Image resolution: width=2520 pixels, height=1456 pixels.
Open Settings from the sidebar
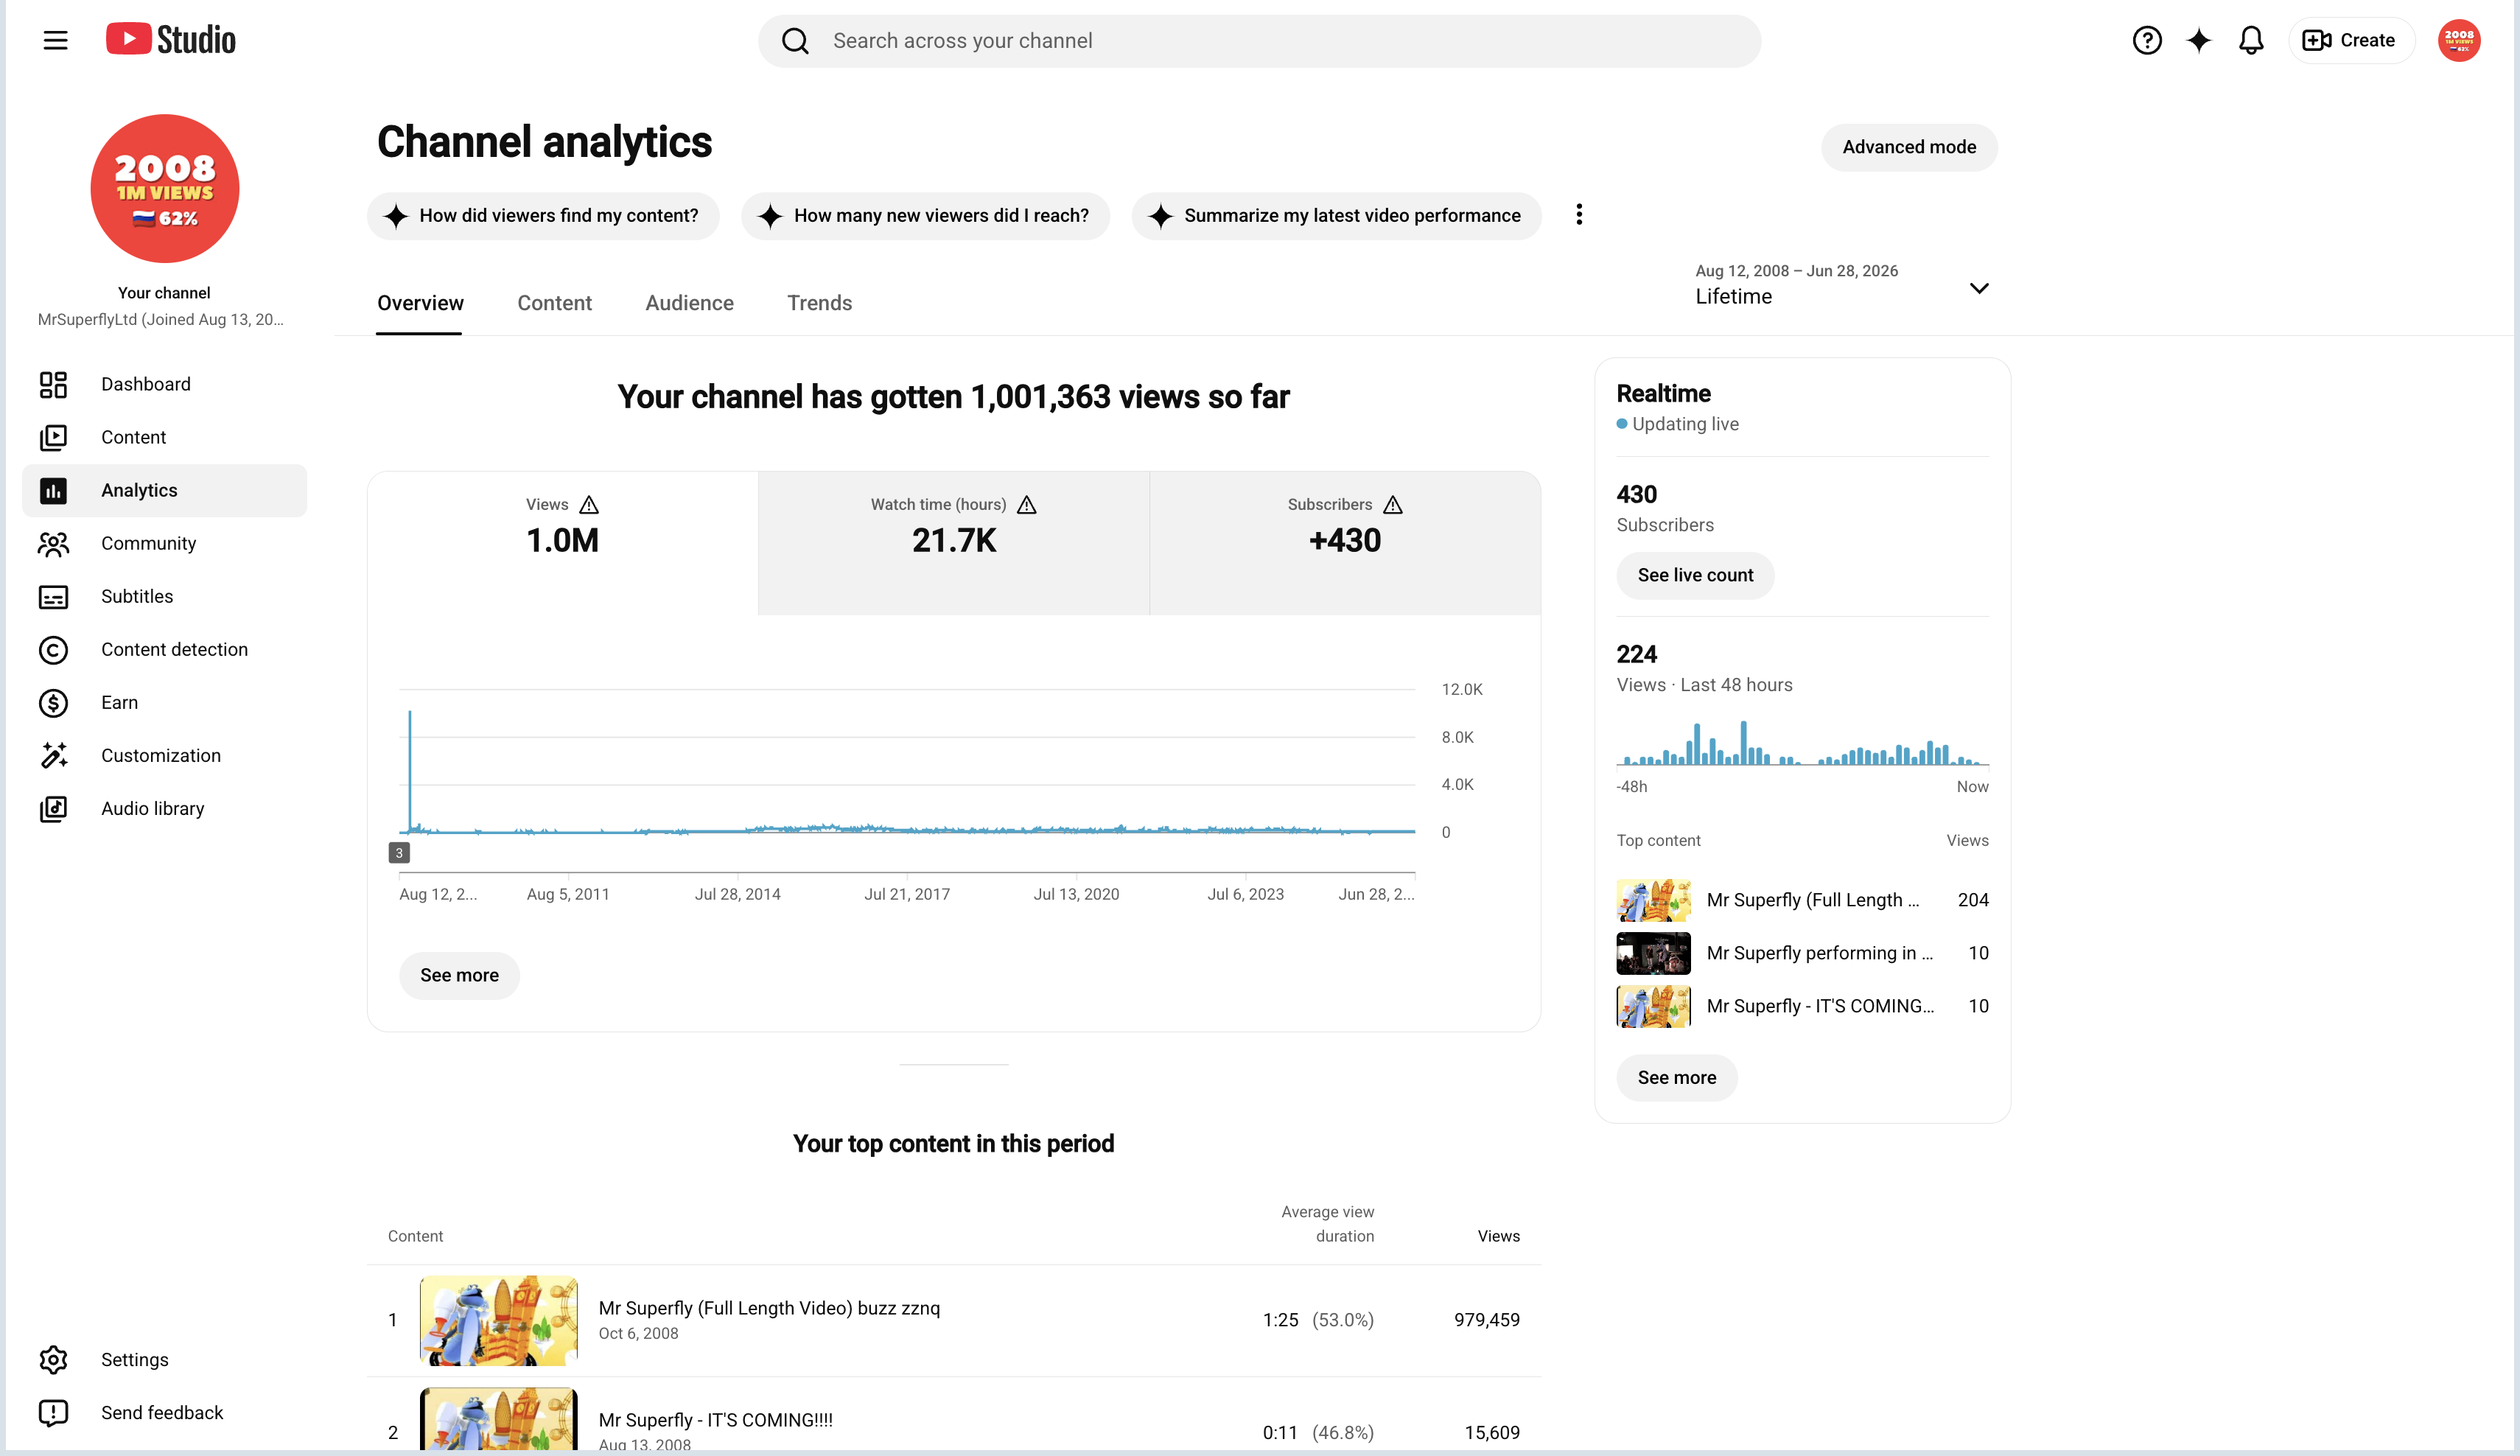[x=164, y=1359]
